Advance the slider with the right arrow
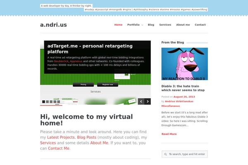 click(x=148, y=101)
